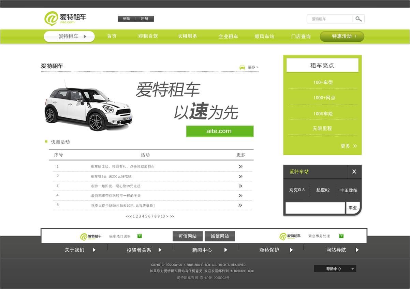Click the 登陆 login link
Image resolution: width=410 pixels, height=289 pixels.
127,19
